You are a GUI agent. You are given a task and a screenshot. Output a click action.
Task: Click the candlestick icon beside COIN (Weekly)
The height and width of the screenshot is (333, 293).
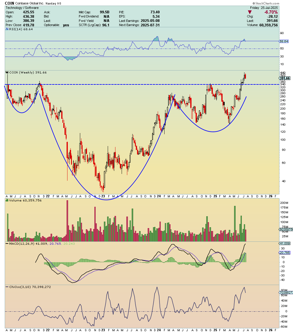tap(7, 72)
